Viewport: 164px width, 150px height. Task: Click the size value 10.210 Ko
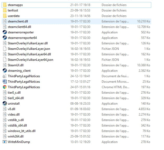pyautogui.click(x=144, y=21)
